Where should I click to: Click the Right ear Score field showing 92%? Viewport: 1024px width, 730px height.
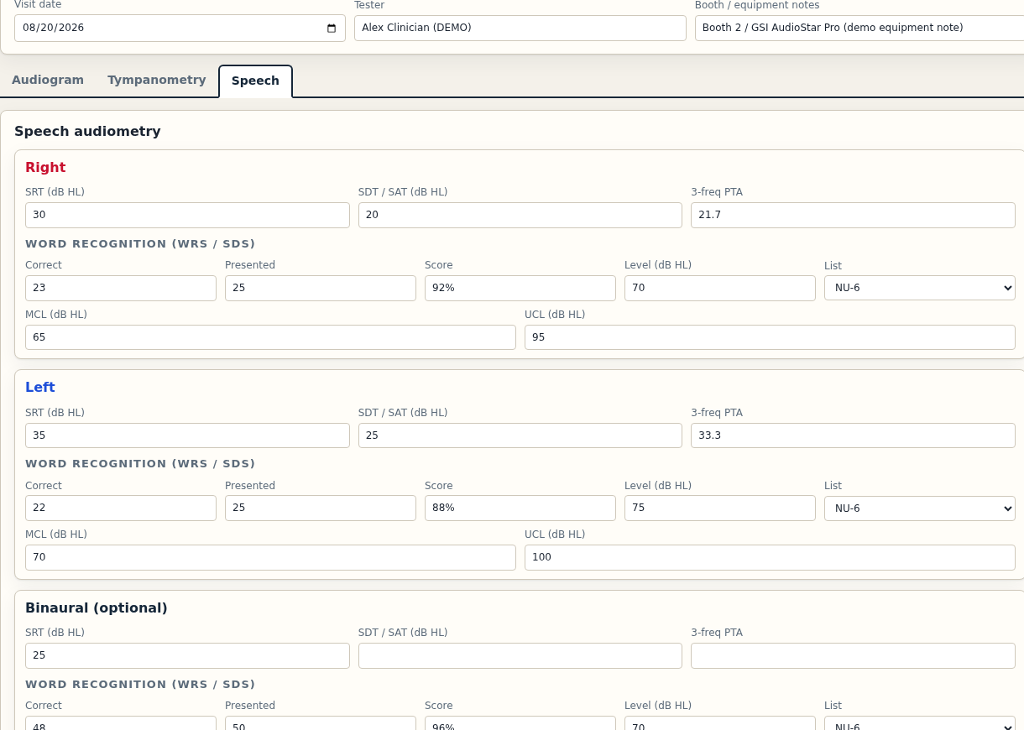pyautogui.click(x=520, y=288)
